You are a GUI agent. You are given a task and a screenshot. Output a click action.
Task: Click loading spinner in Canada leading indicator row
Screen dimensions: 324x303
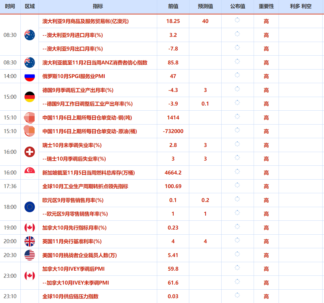pyautogui.click(x=237, y=226)
